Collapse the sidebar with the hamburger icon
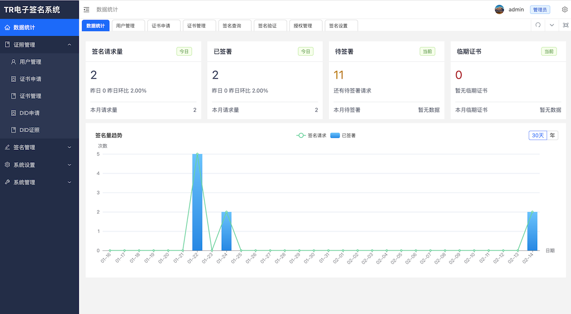Screen dimensions: 571x314 pos(86,9)
